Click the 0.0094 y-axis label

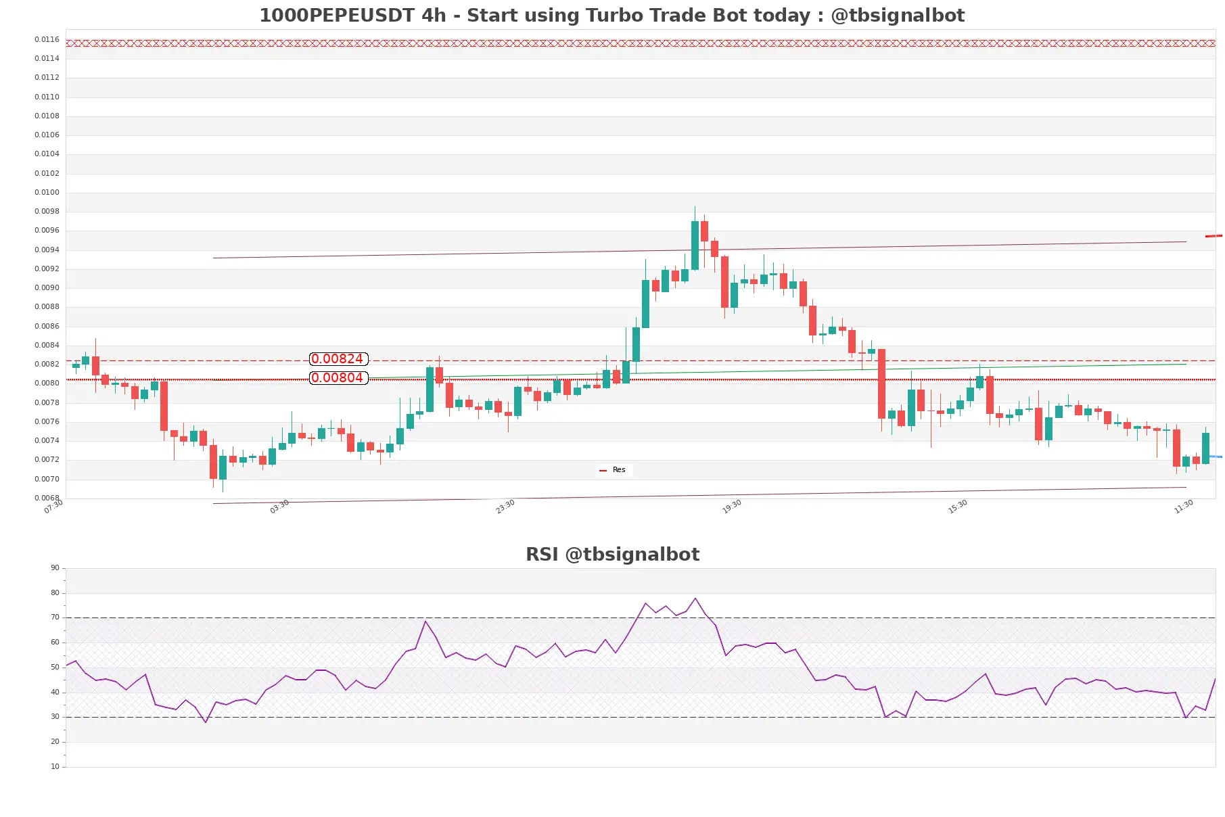(x=47, y=250)
